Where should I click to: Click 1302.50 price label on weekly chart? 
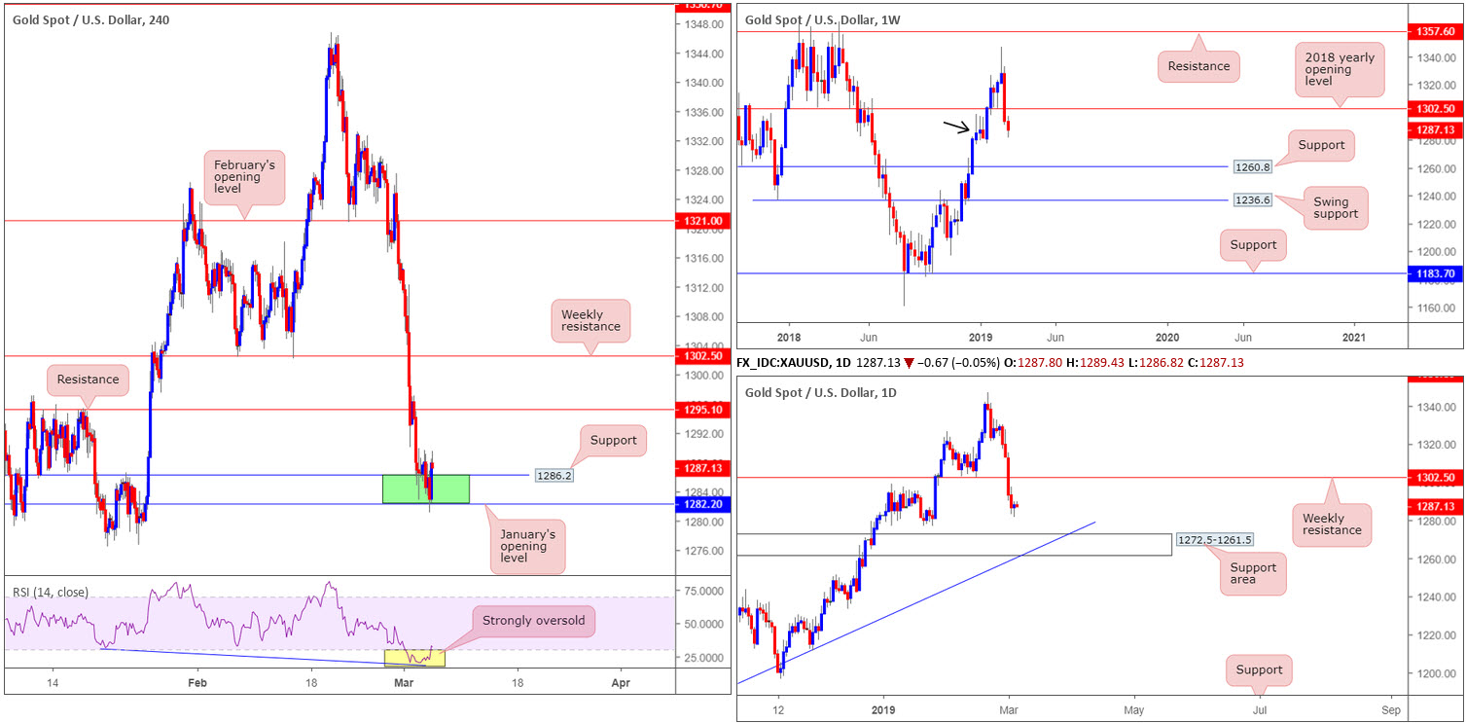[1437, 109]
